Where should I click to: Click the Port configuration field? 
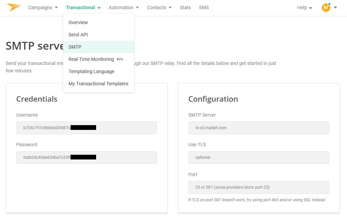pyautogui.click(x=258, y=187)
